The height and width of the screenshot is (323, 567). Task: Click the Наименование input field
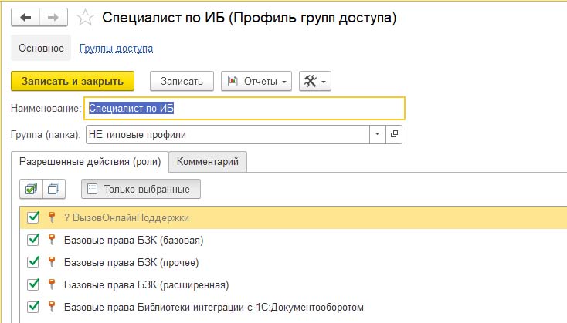[x=244, y=109]
